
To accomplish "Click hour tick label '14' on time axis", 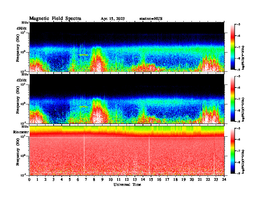I will coord(143,179).
